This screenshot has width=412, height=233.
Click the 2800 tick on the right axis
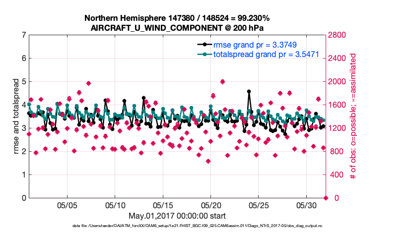pos(340,35)
